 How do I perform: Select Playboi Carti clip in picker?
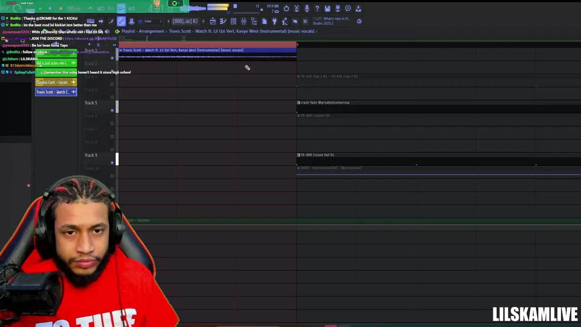56,82
